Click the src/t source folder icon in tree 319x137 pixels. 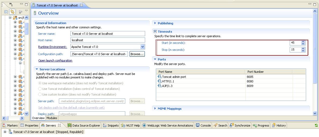[x=15, y=18]
